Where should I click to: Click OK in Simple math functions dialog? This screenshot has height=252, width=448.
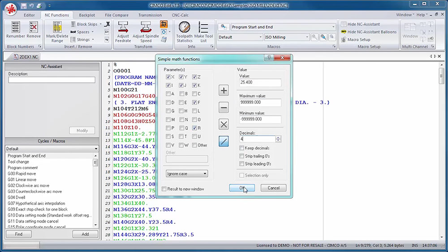[x=242, y=188]
